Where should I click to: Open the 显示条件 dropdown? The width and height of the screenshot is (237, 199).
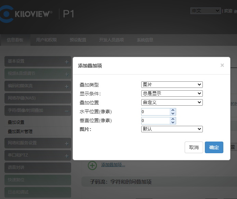pos(172,93)
